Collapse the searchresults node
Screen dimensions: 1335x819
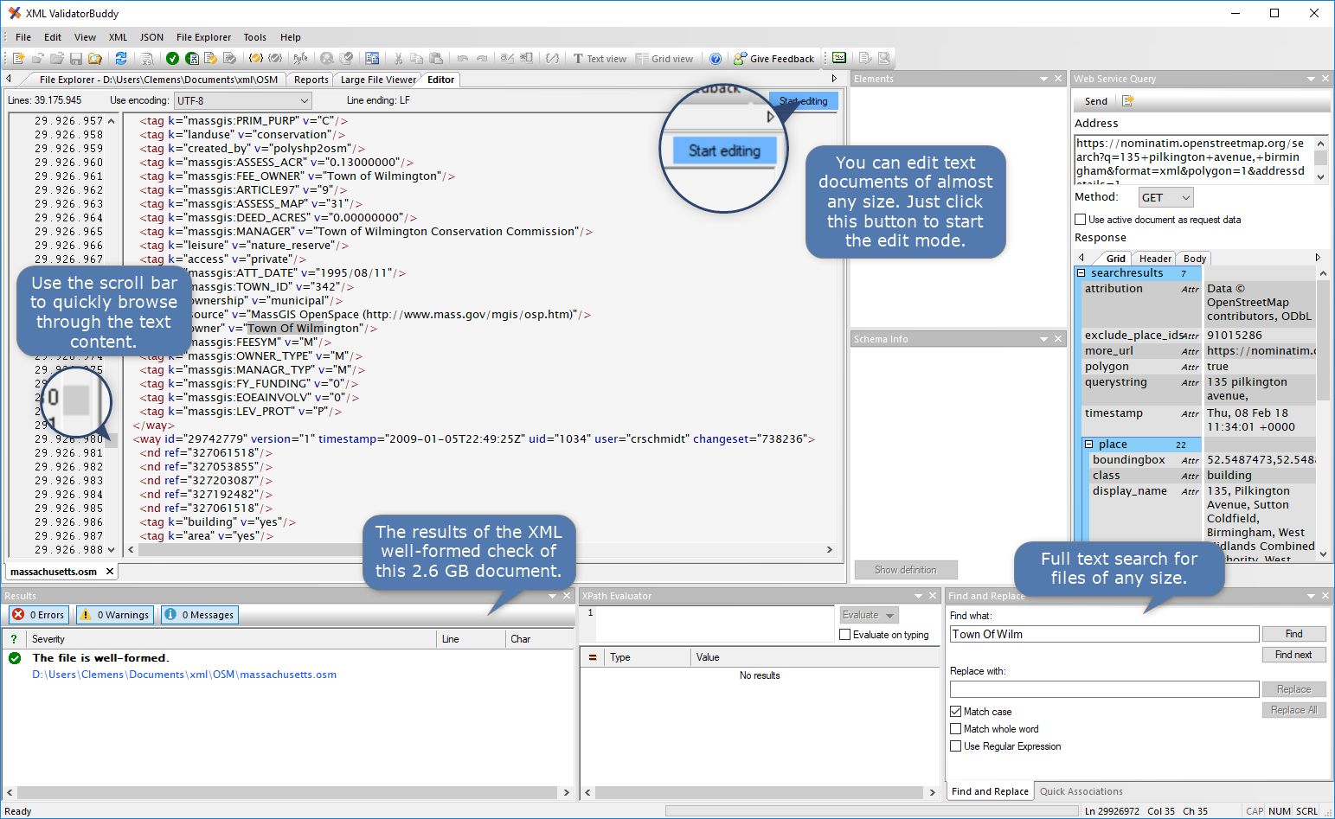pos(1081,273)
